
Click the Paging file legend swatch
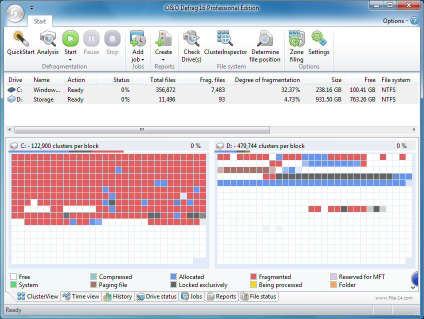tap(93, 284)
